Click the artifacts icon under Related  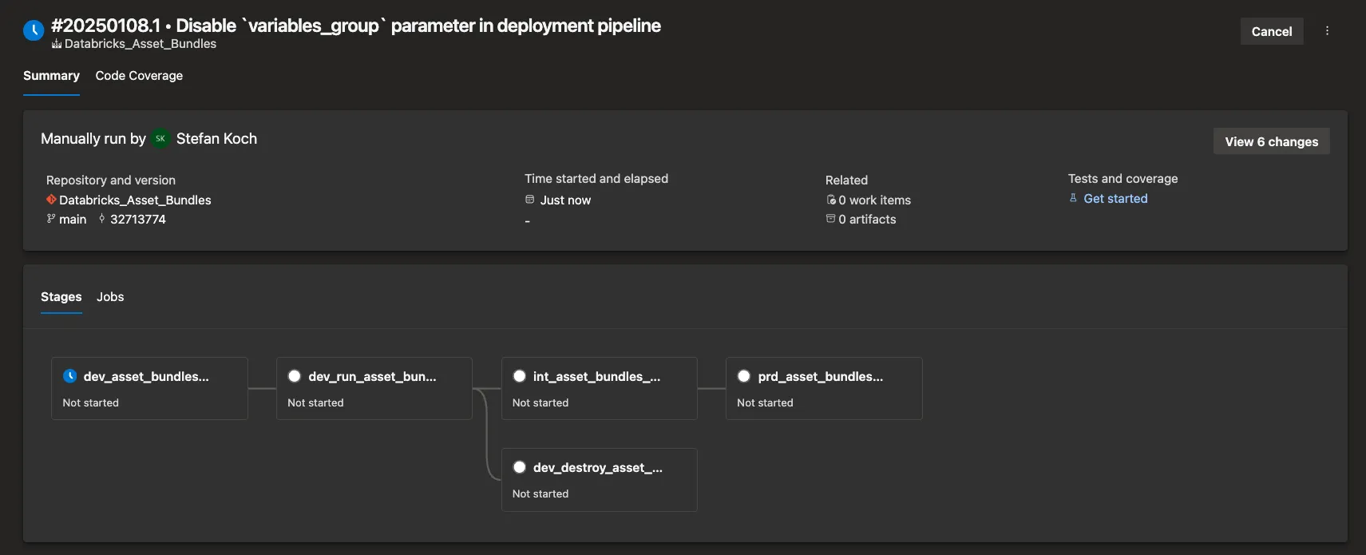click(831, 219)
